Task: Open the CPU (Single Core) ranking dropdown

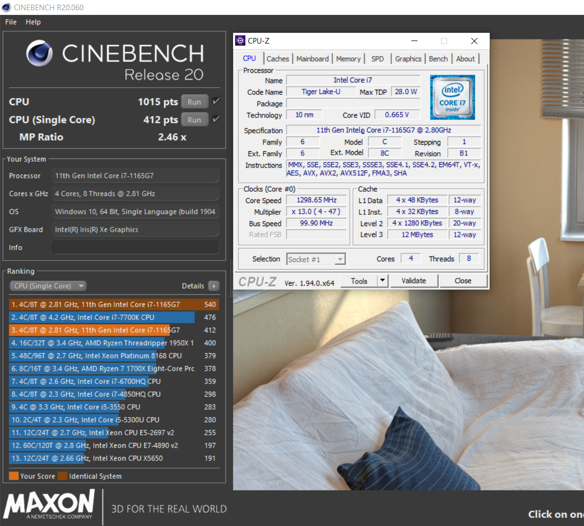Action: [48, 286]
